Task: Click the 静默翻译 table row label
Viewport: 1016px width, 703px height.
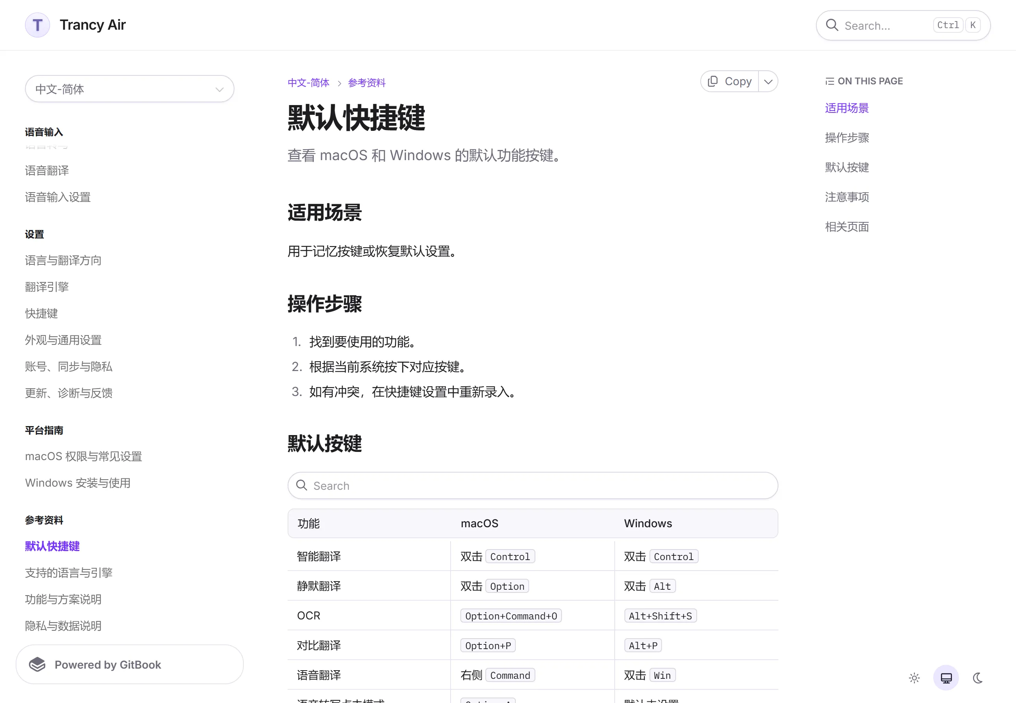Action: pyautogui.click(x=319, y=586)
